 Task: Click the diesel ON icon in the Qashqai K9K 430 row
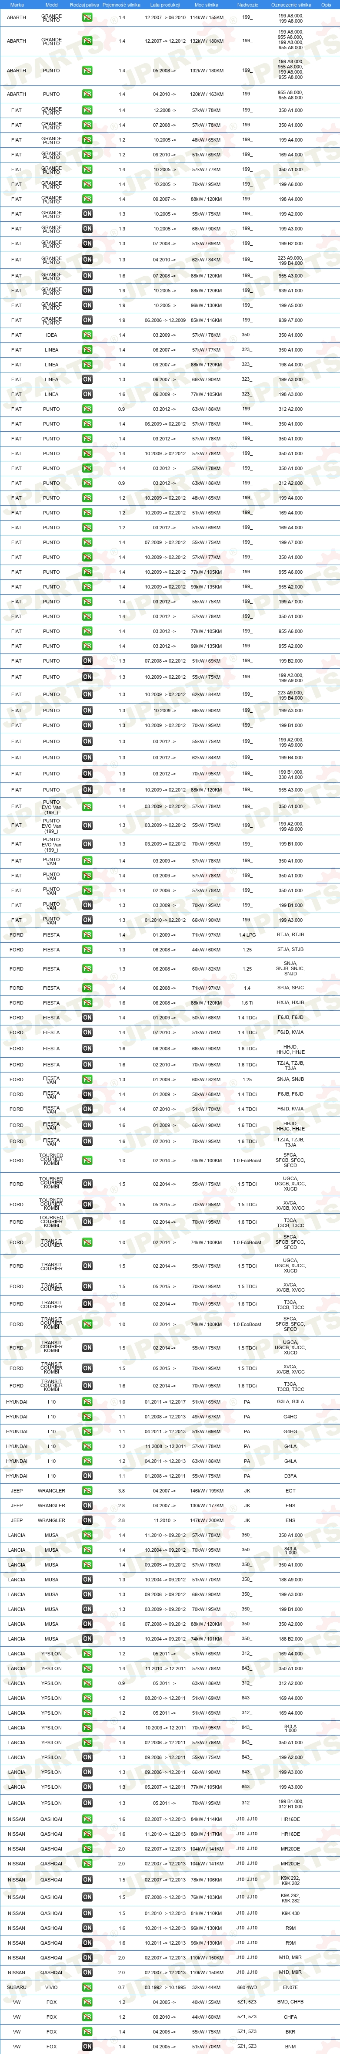87,1913
